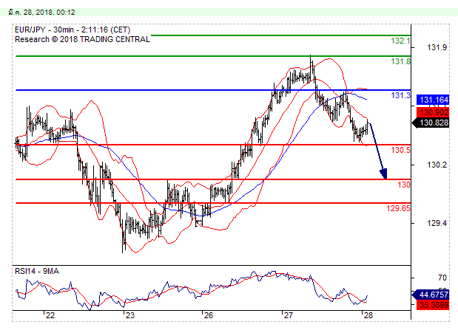Select the 132.1 green resistance label
This screenshot has height=330, width=458.
point(400,41)
